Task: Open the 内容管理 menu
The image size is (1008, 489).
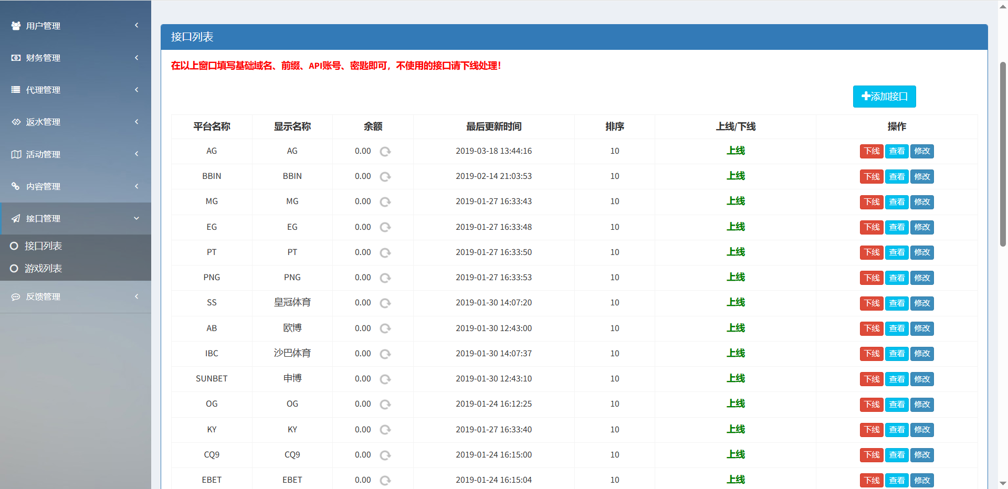Action: (43, 186)
